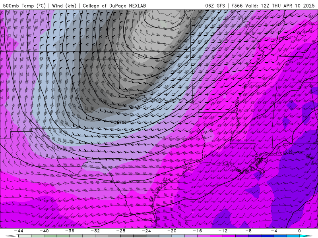This screenshot has height=238, width=318.
Task: Click the 'F366 Valid: 12Z THU APR 10 2025' text
Action: point(273,6)
